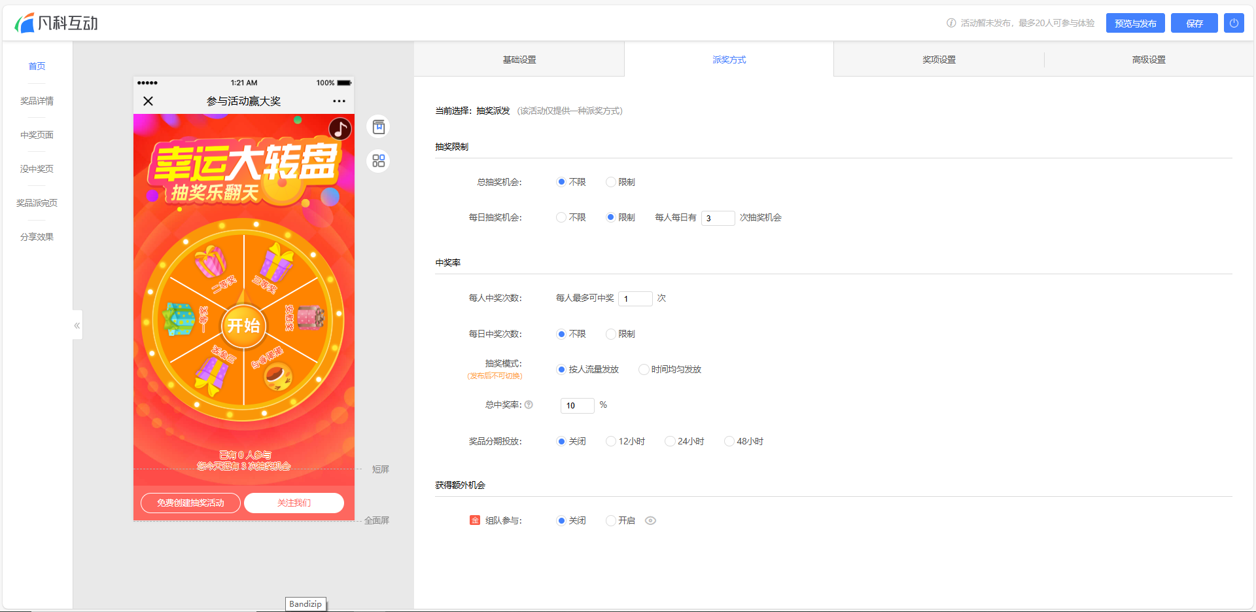Click the 保存 button

[1194, 23]
